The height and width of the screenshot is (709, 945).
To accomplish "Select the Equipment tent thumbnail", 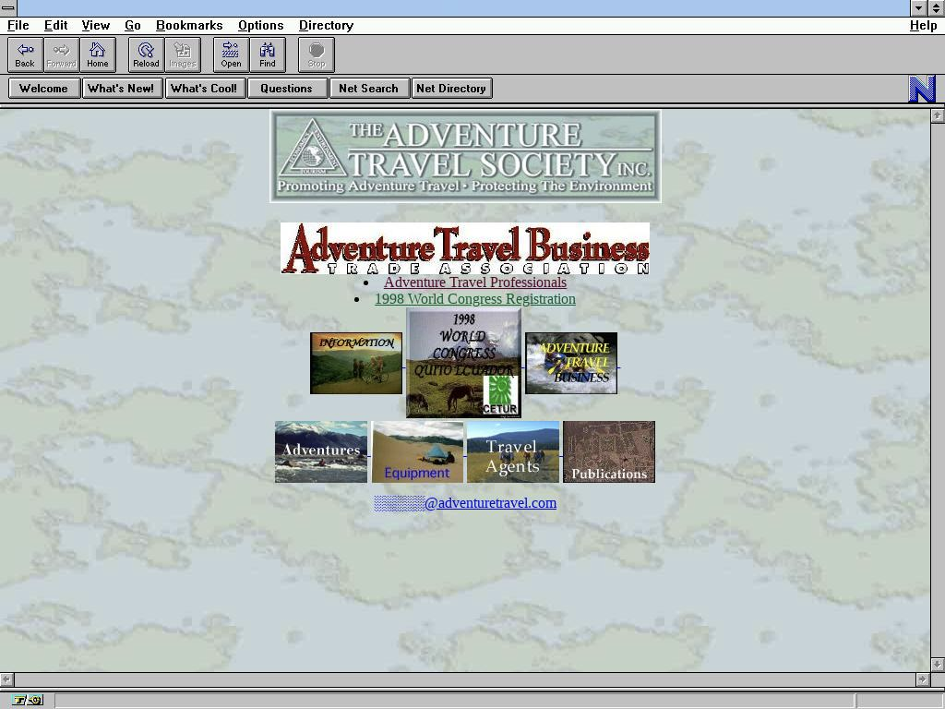I will pos(417,452).
